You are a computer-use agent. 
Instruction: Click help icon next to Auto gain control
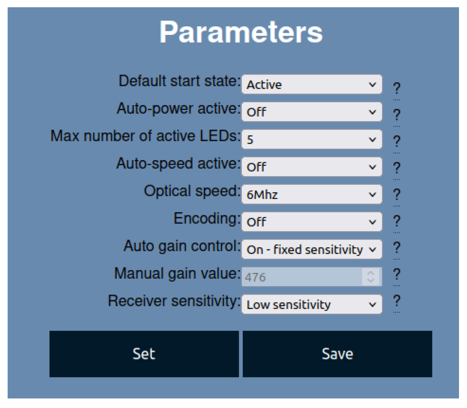(x=397, y=248)
